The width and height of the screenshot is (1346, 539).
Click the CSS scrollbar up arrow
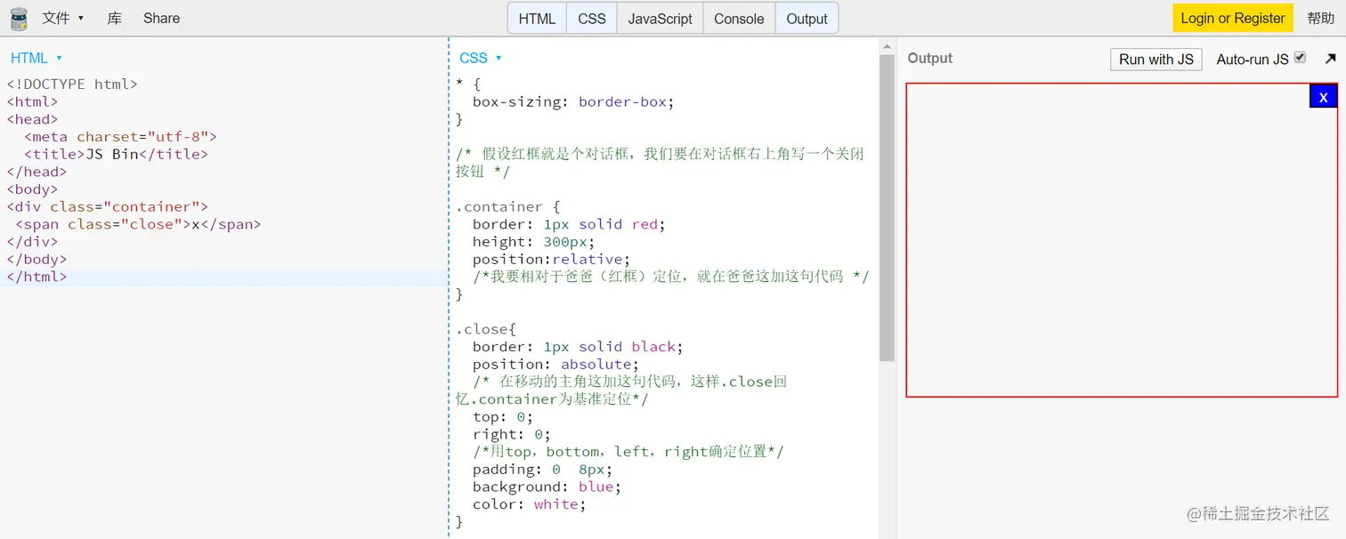(887, 45)
